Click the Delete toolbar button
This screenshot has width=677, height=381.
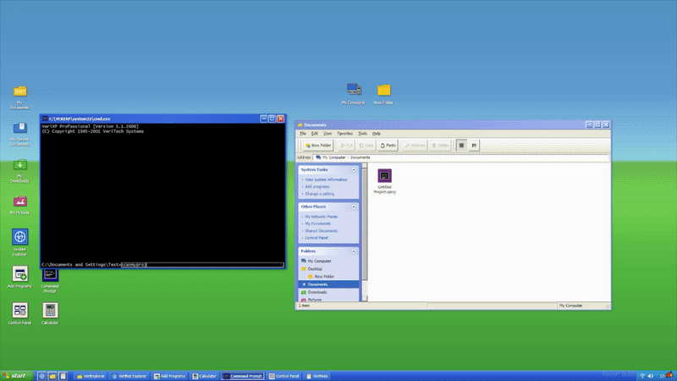click(x=440, y=146)
